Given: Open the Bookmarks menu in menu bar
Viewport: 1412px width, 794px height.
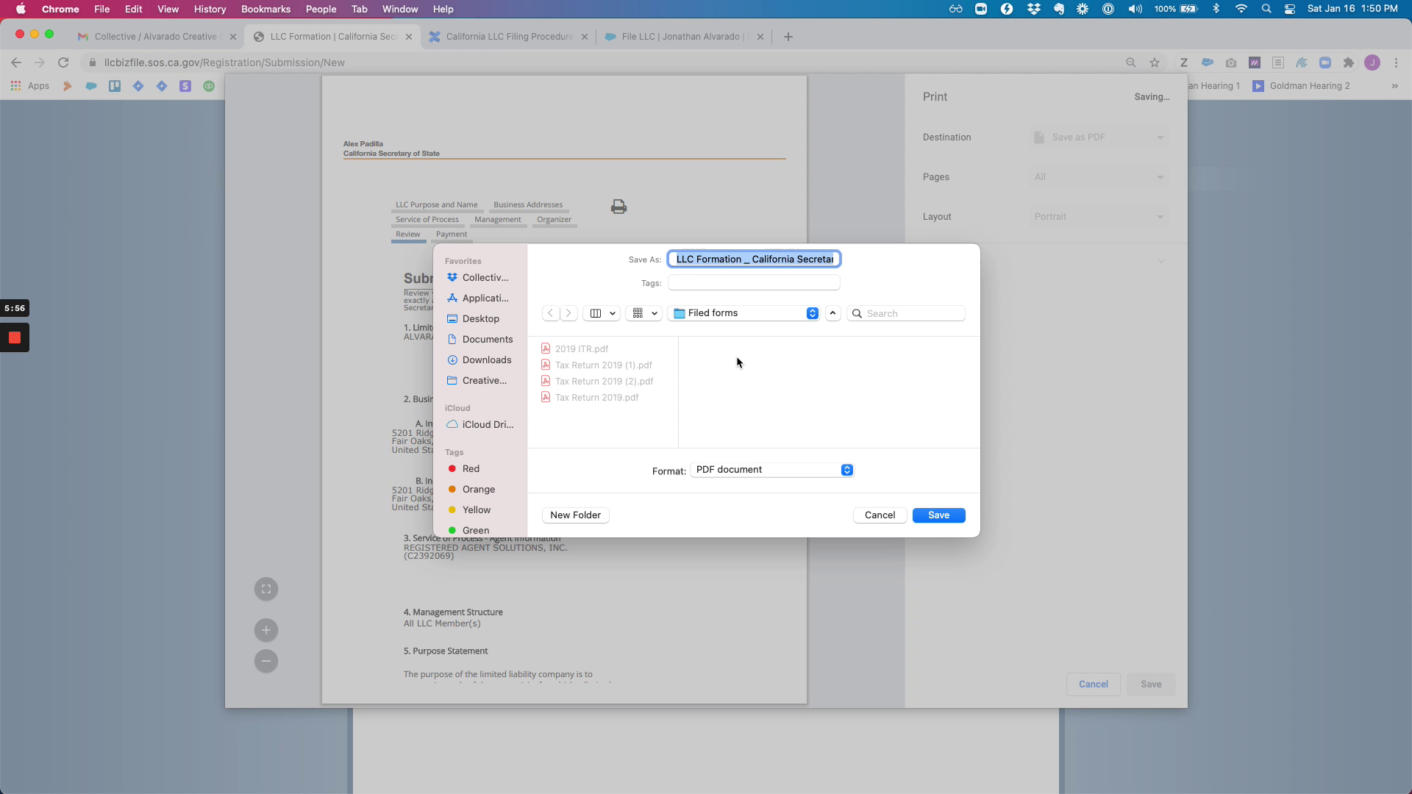Looking at the screenshot, I should pos(265,9).
